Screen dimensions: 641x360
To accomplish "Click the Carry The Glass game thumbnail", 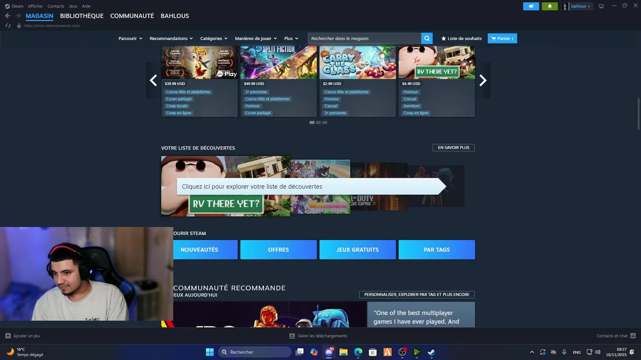I will coord(358,62).
